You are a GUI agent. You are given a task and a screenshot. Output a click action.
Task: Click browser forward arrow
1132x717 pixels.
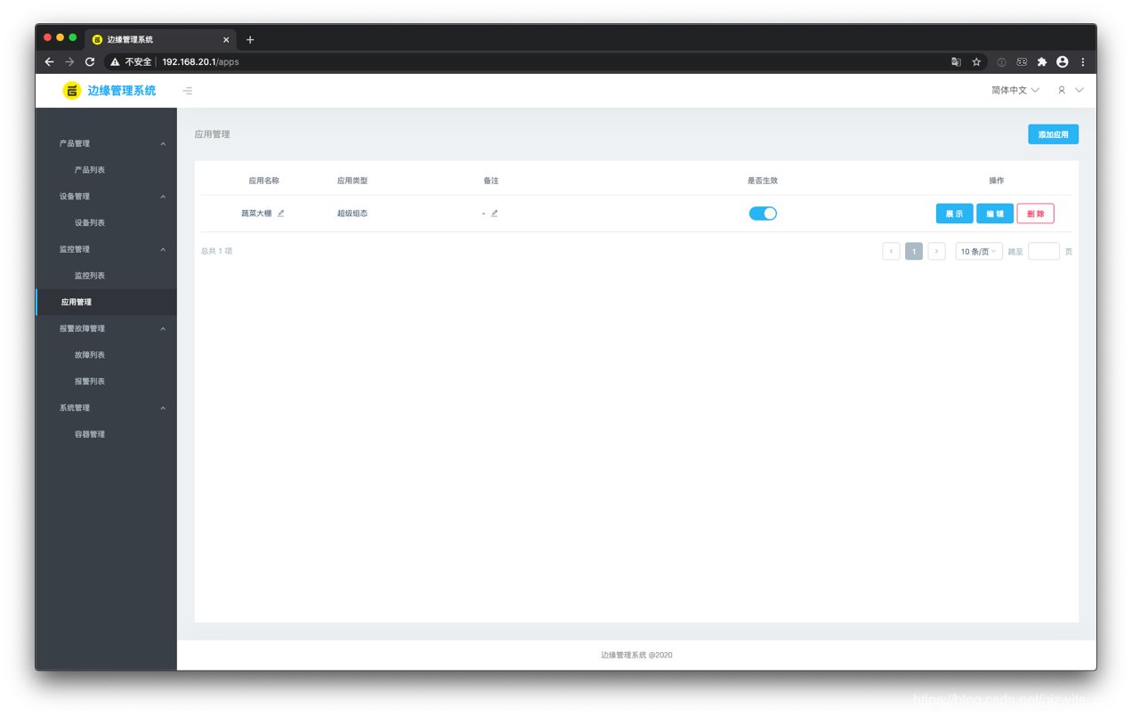tap(69, 62)
